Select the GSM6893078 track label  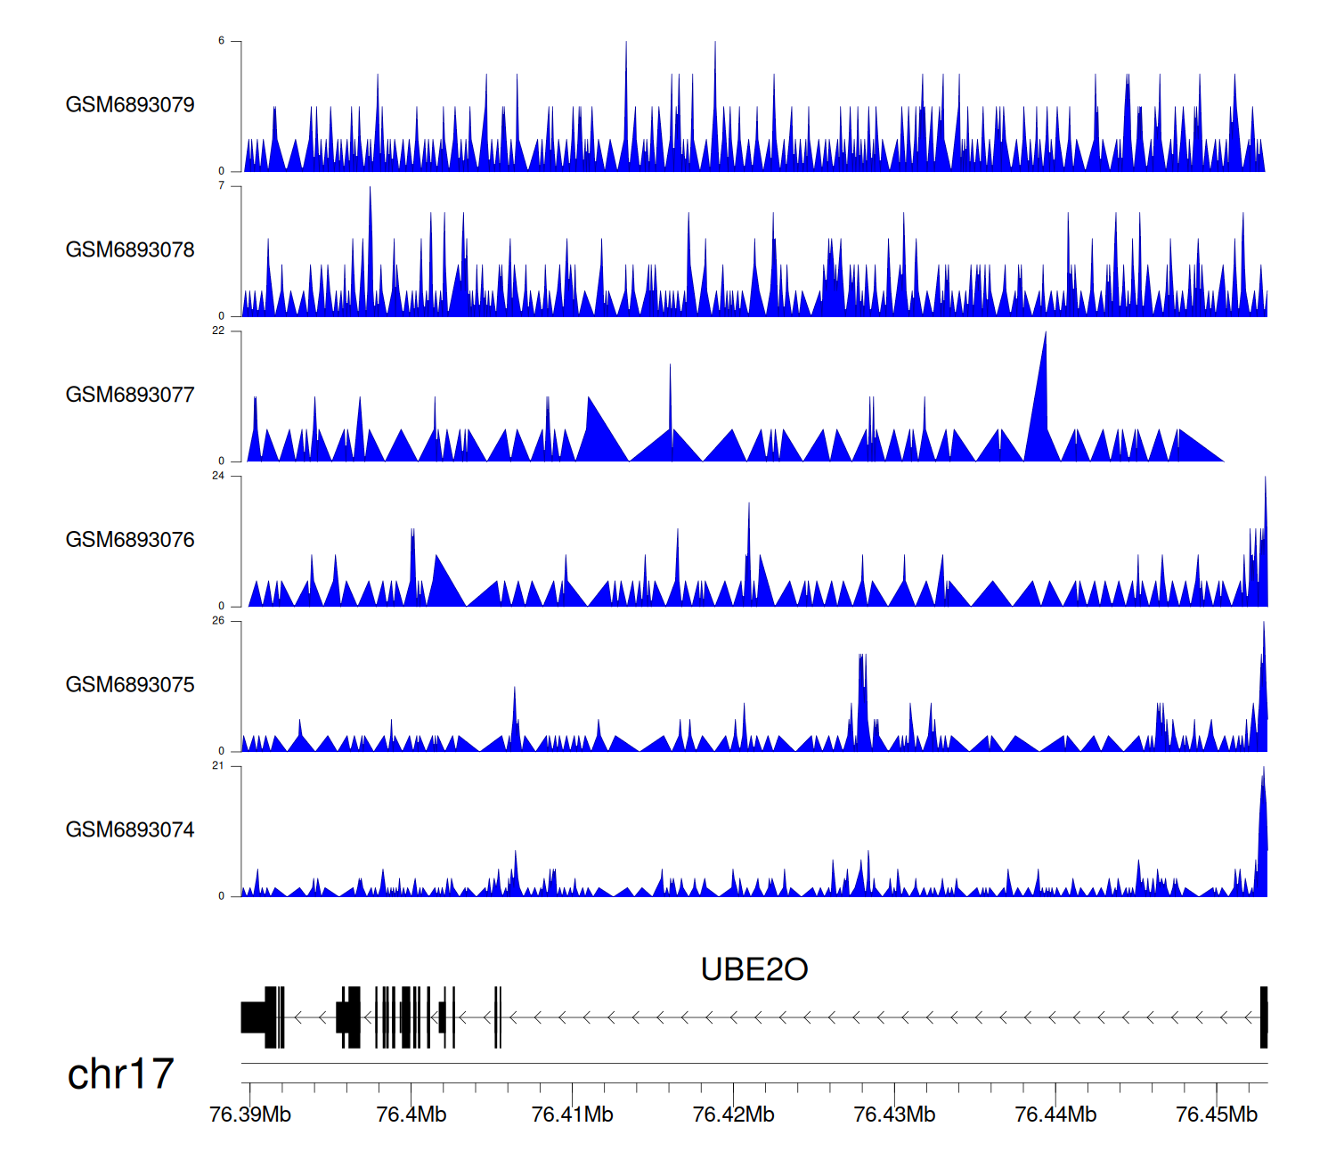click(x=130, y=250)
